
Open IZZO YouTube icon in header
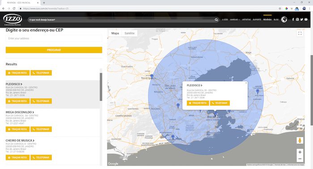[x=306, y=20]
